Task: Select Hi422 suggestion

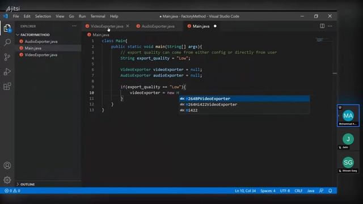Action: pos(244,110)
